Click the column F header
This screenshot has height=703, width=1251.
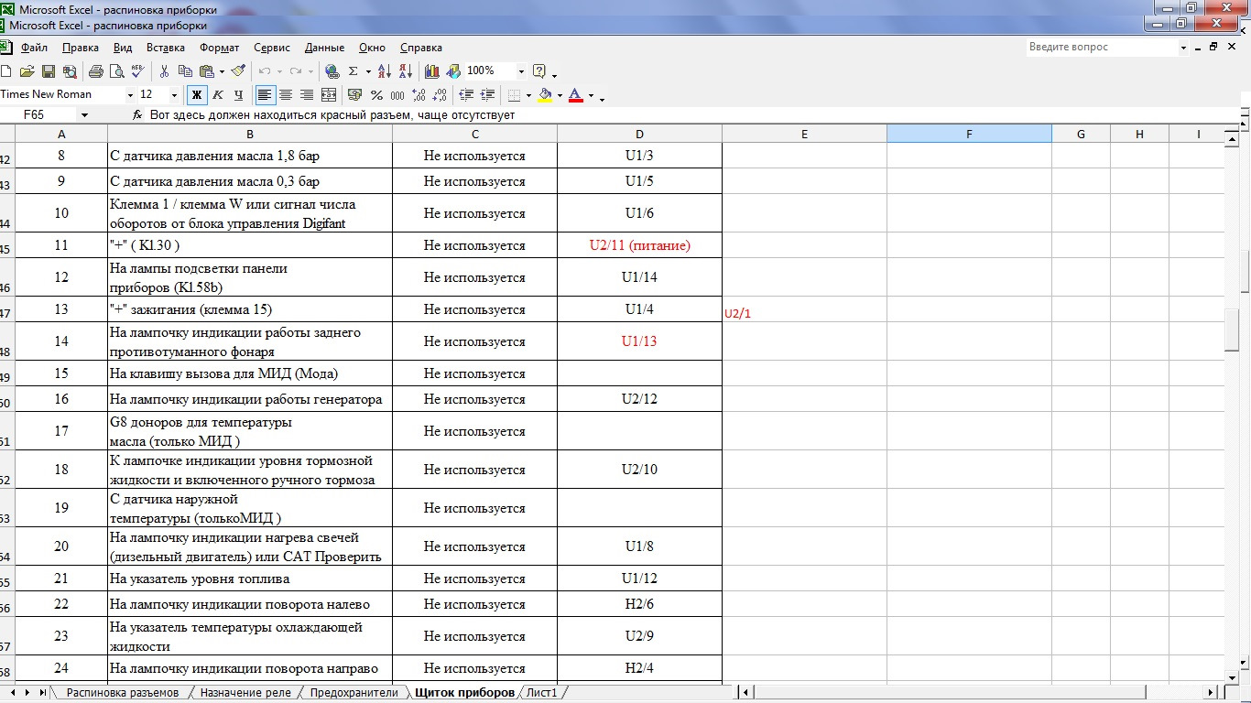point(969,135)
